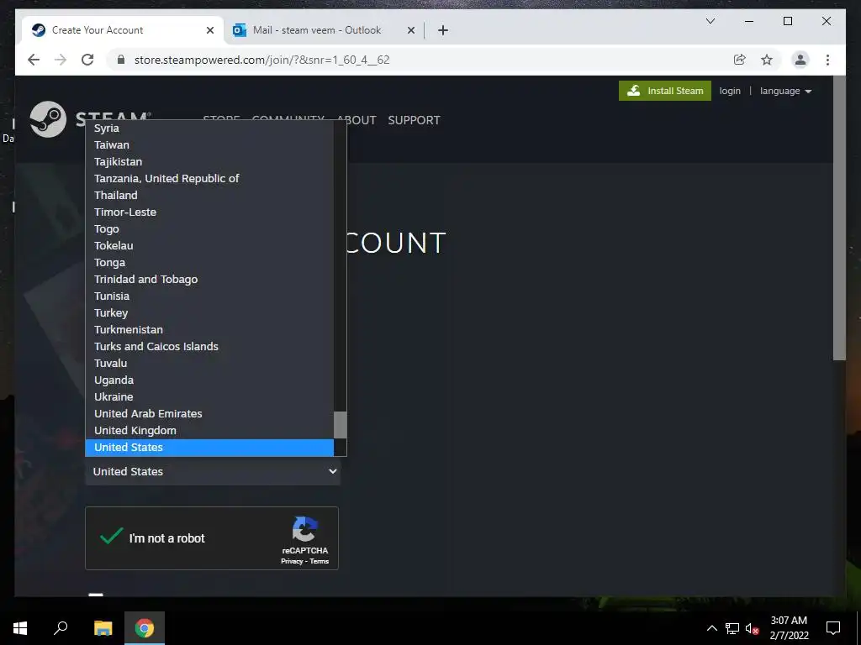Select Taiwan from the country list
The width and height of the screenshot is (861, 645).
(209, 144)
